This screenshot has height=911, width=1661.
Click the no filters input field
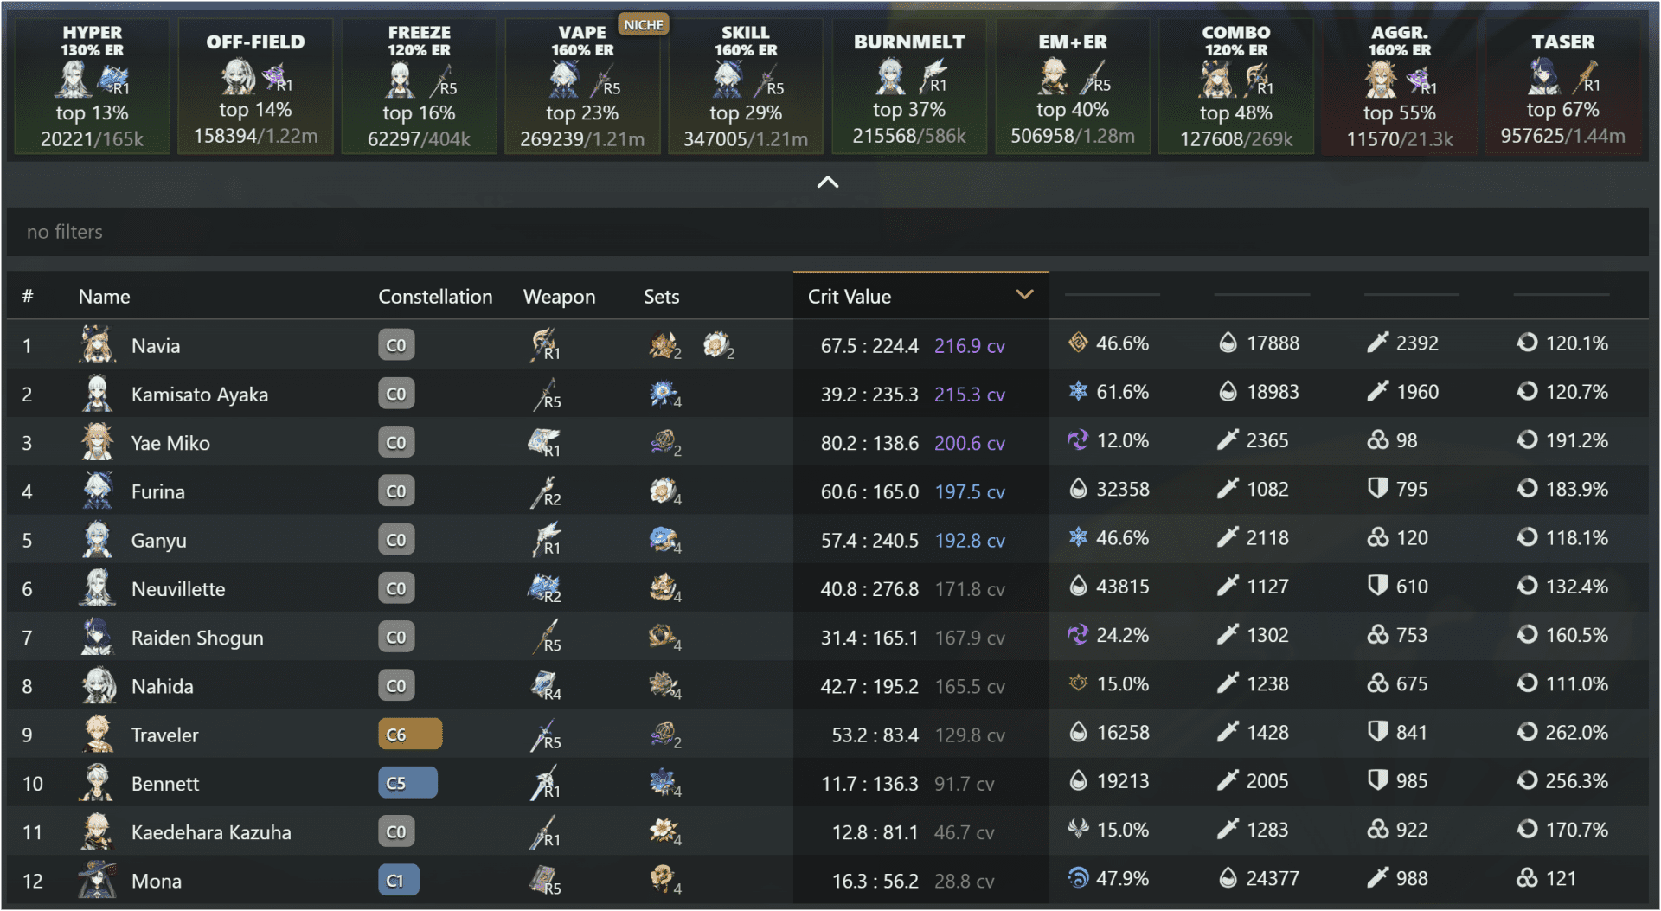(828, 232)
